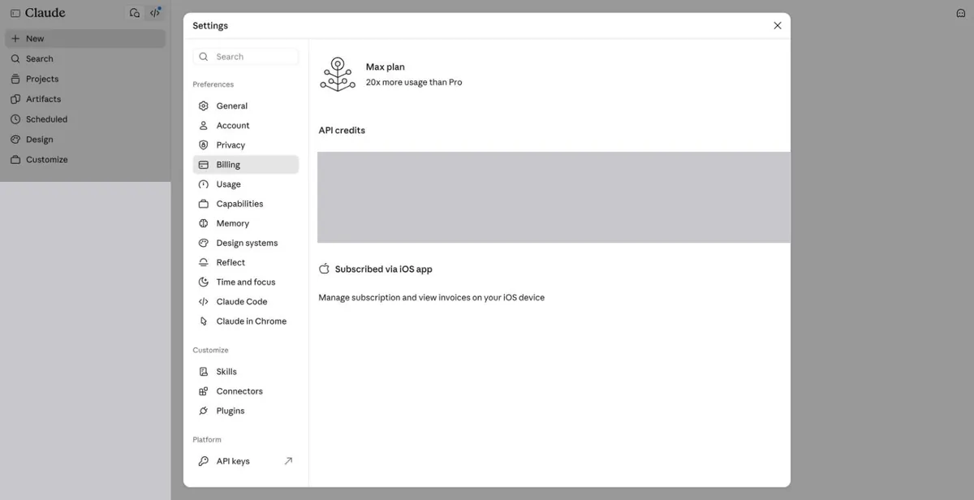The height and width of the screenshot is (500, 974).
Task: Click 'Subscribed via iOS app' text
Action: point(384,269)
